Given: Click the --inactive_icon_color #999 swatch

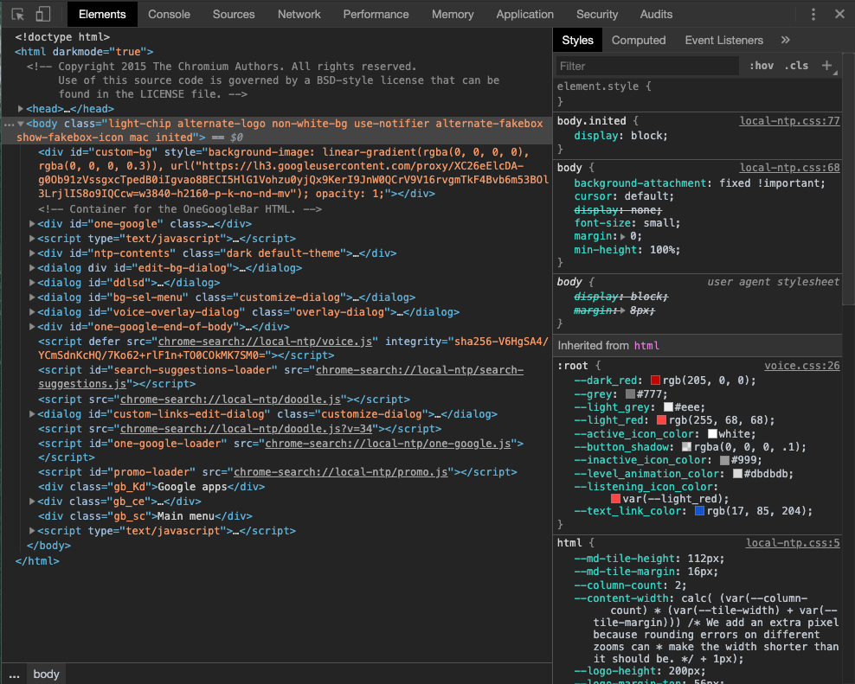Looking at the screenshot, I should pyautogui.click(x=725, y=460).
